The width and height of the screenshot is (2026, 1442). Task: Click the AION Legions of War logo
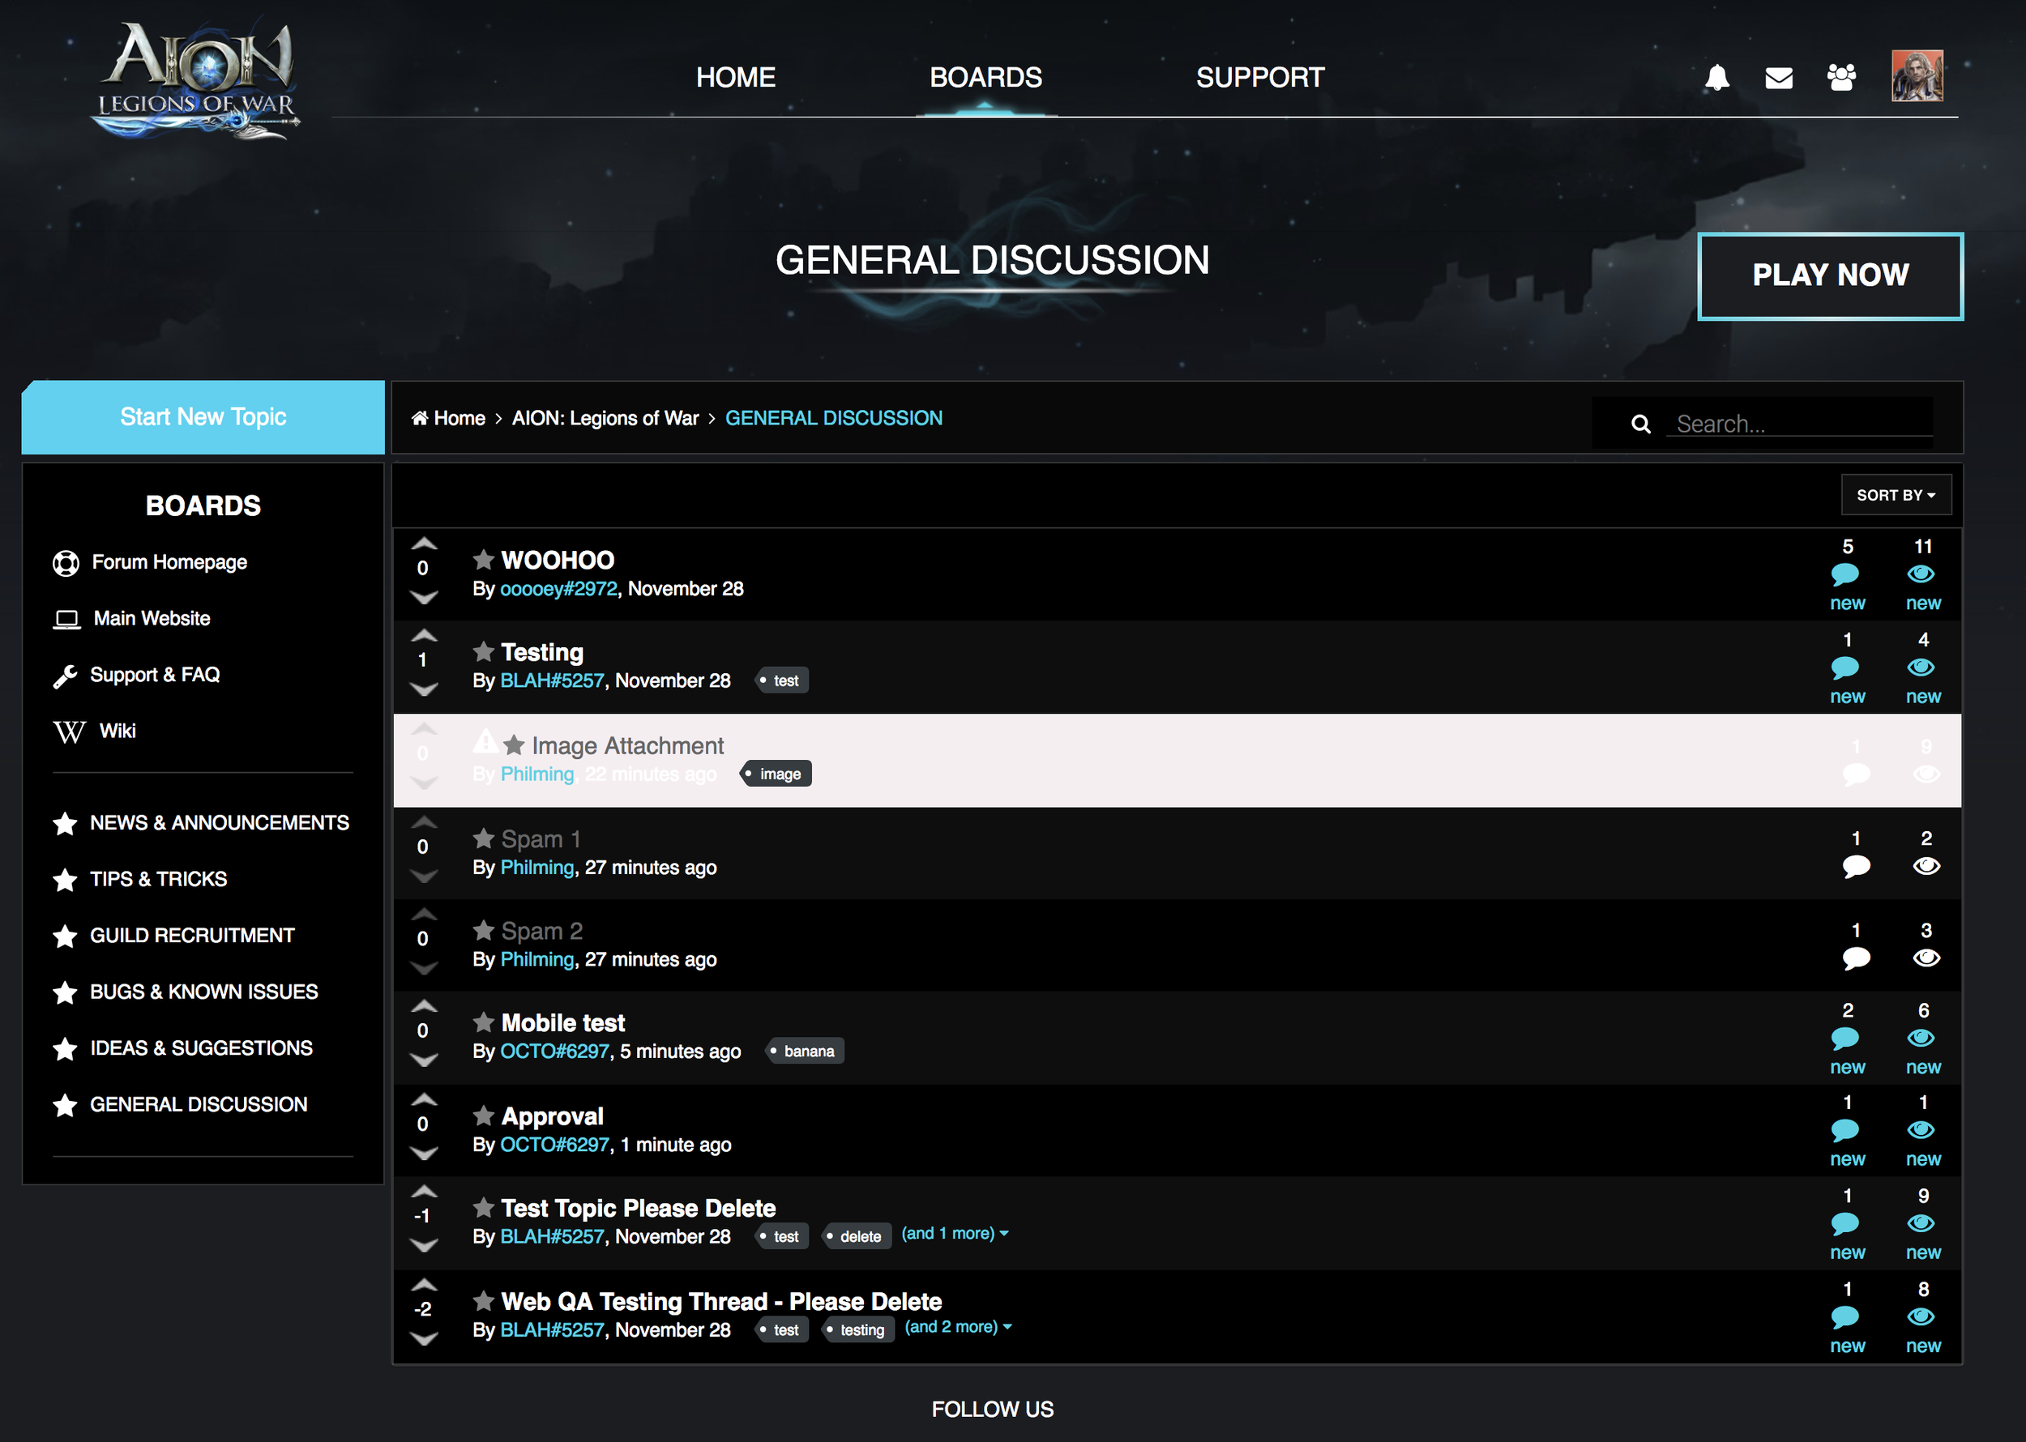[x=197, y=80]
